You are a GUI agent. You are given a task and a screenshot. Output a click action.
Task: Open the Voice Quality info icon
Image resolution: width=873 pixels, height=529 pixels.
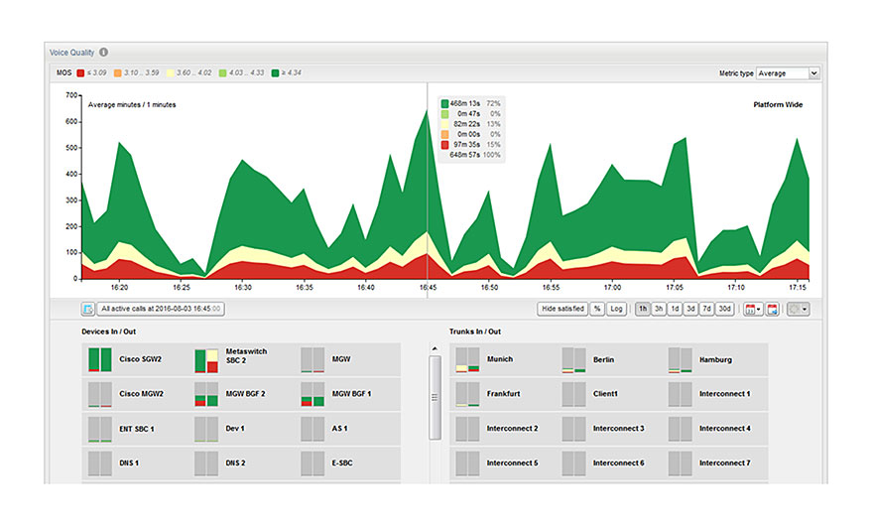103,53
